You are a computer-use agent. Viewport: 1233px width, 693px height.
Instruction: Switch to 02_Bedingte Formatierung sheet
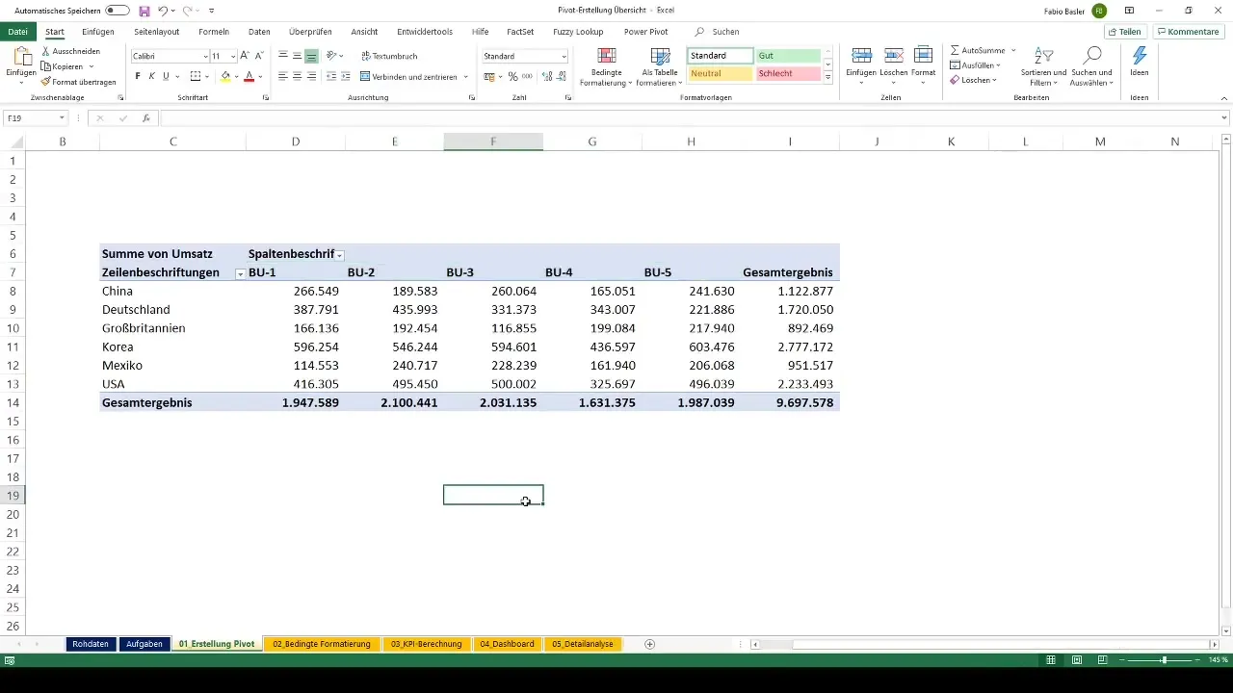coord(322,644)
